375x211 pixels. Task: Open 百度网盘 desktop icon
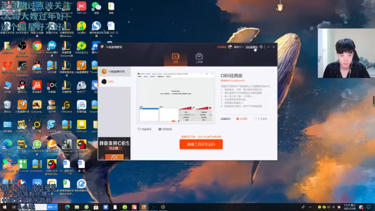pyautogui.click(x=81, y=107)
